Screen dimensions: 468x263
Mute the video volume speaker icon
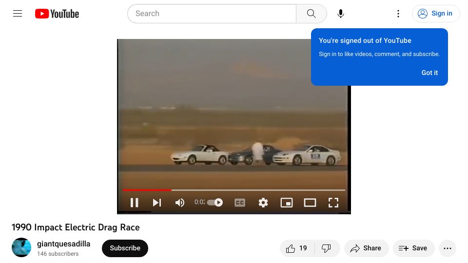[x=180, y=203]
